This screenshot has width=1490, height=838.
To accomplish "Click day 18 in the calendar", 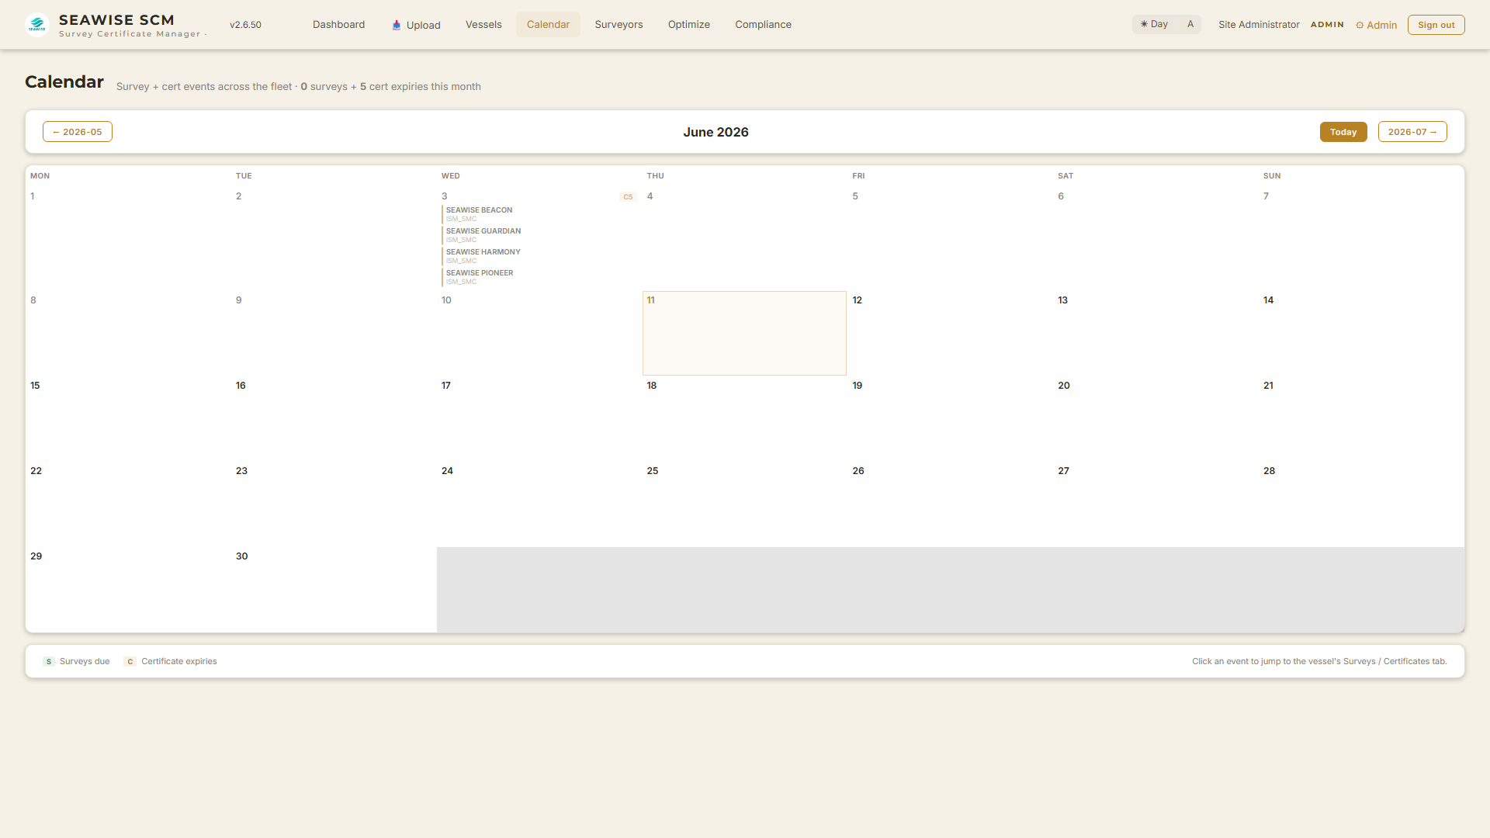I will coord(744,419).
